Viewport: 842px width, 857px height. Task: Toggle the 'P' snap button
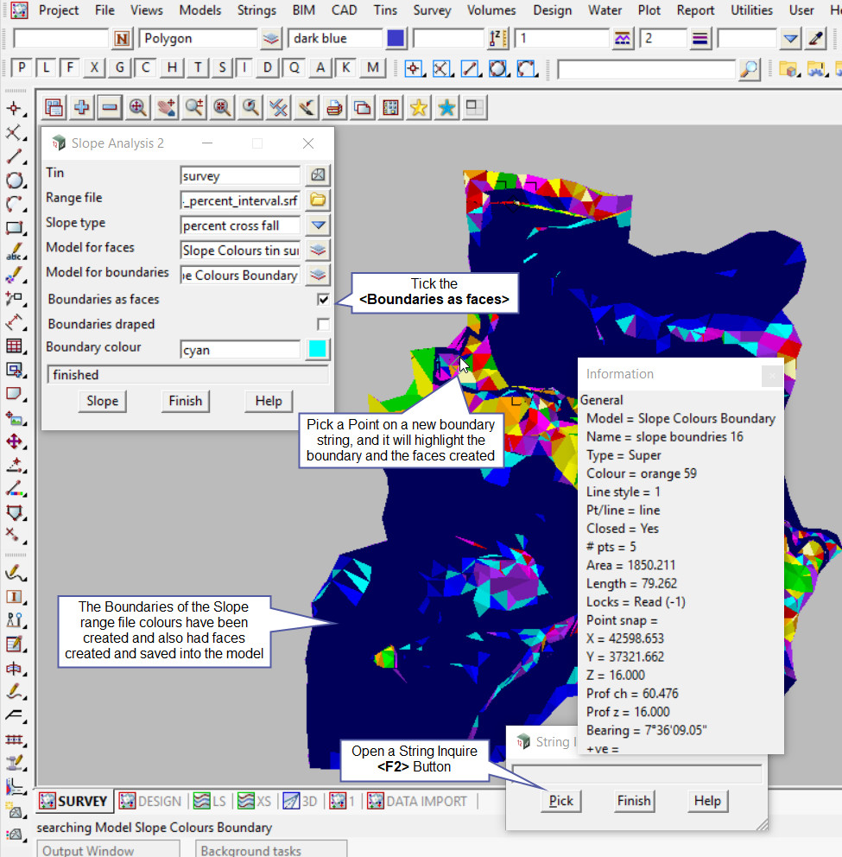22,68
